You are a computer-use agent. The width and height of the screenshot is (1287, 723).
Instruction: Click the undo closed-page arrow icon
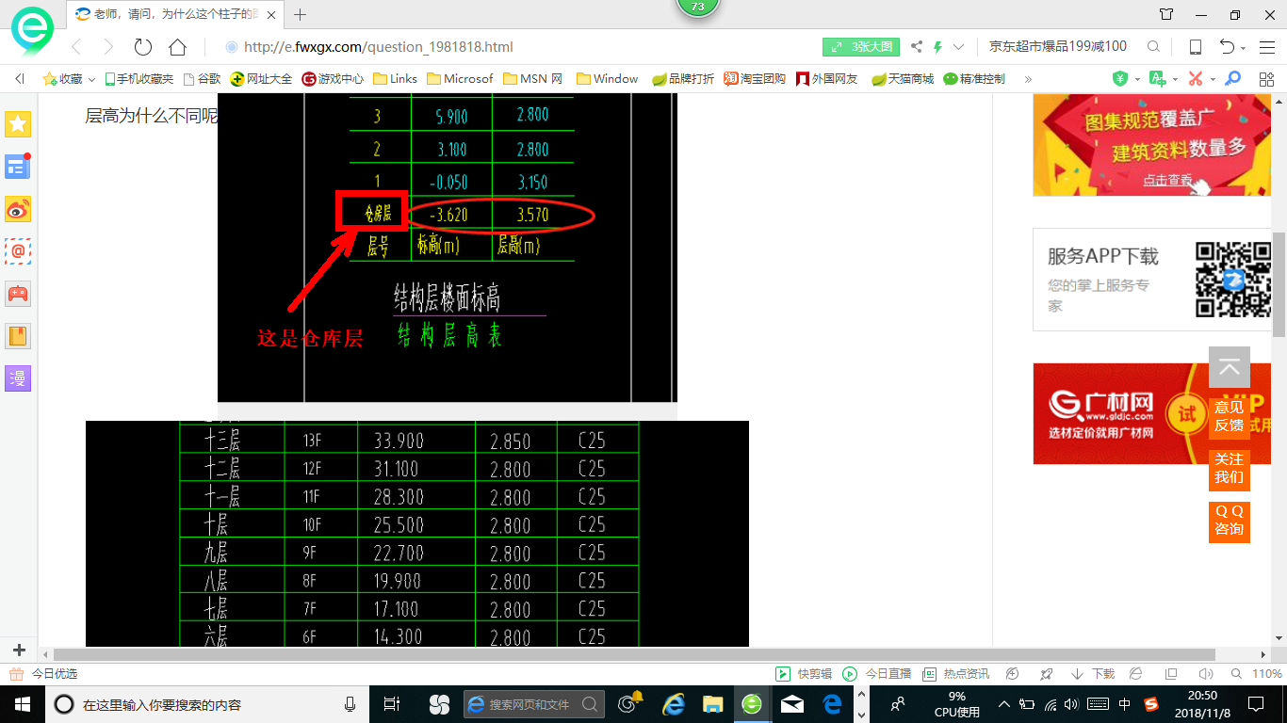pyautogui.click(x=1227, y=47)
